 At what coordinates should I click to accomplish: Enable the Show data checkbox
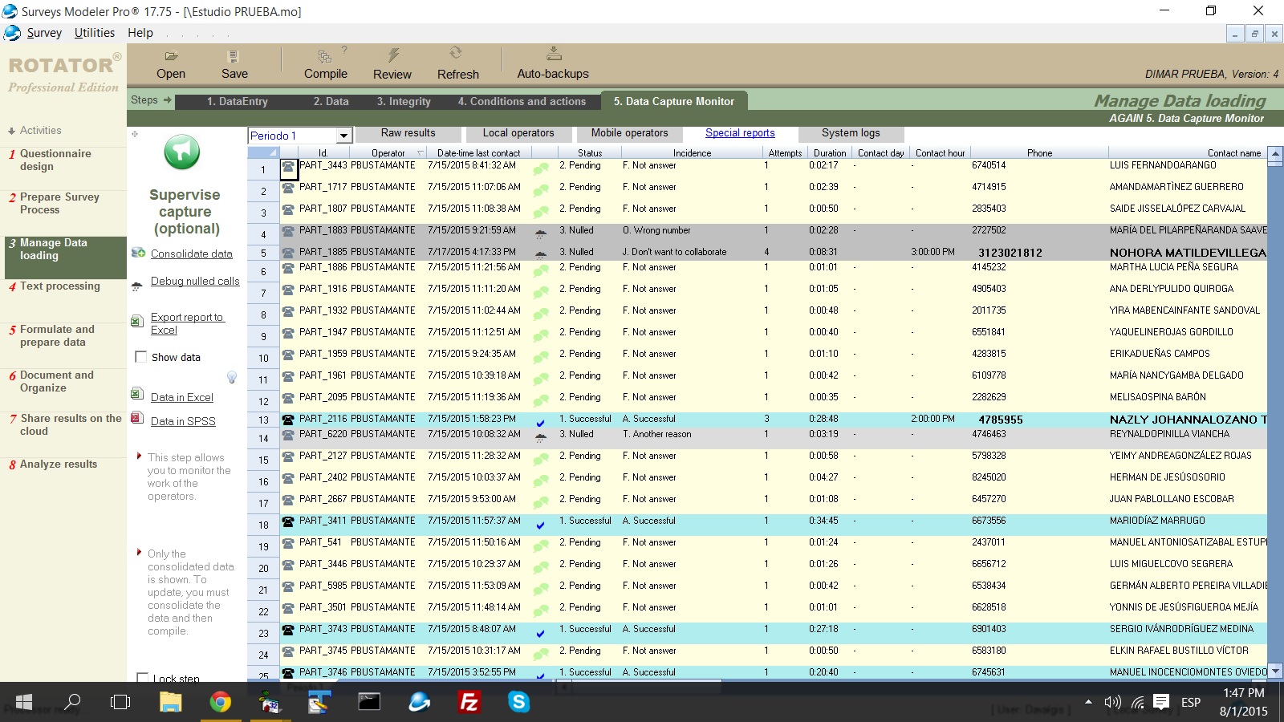pos(141,357)
